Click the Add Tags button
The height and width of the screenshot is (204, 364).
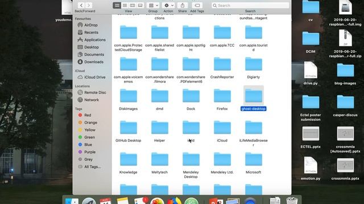click(197, 5)
